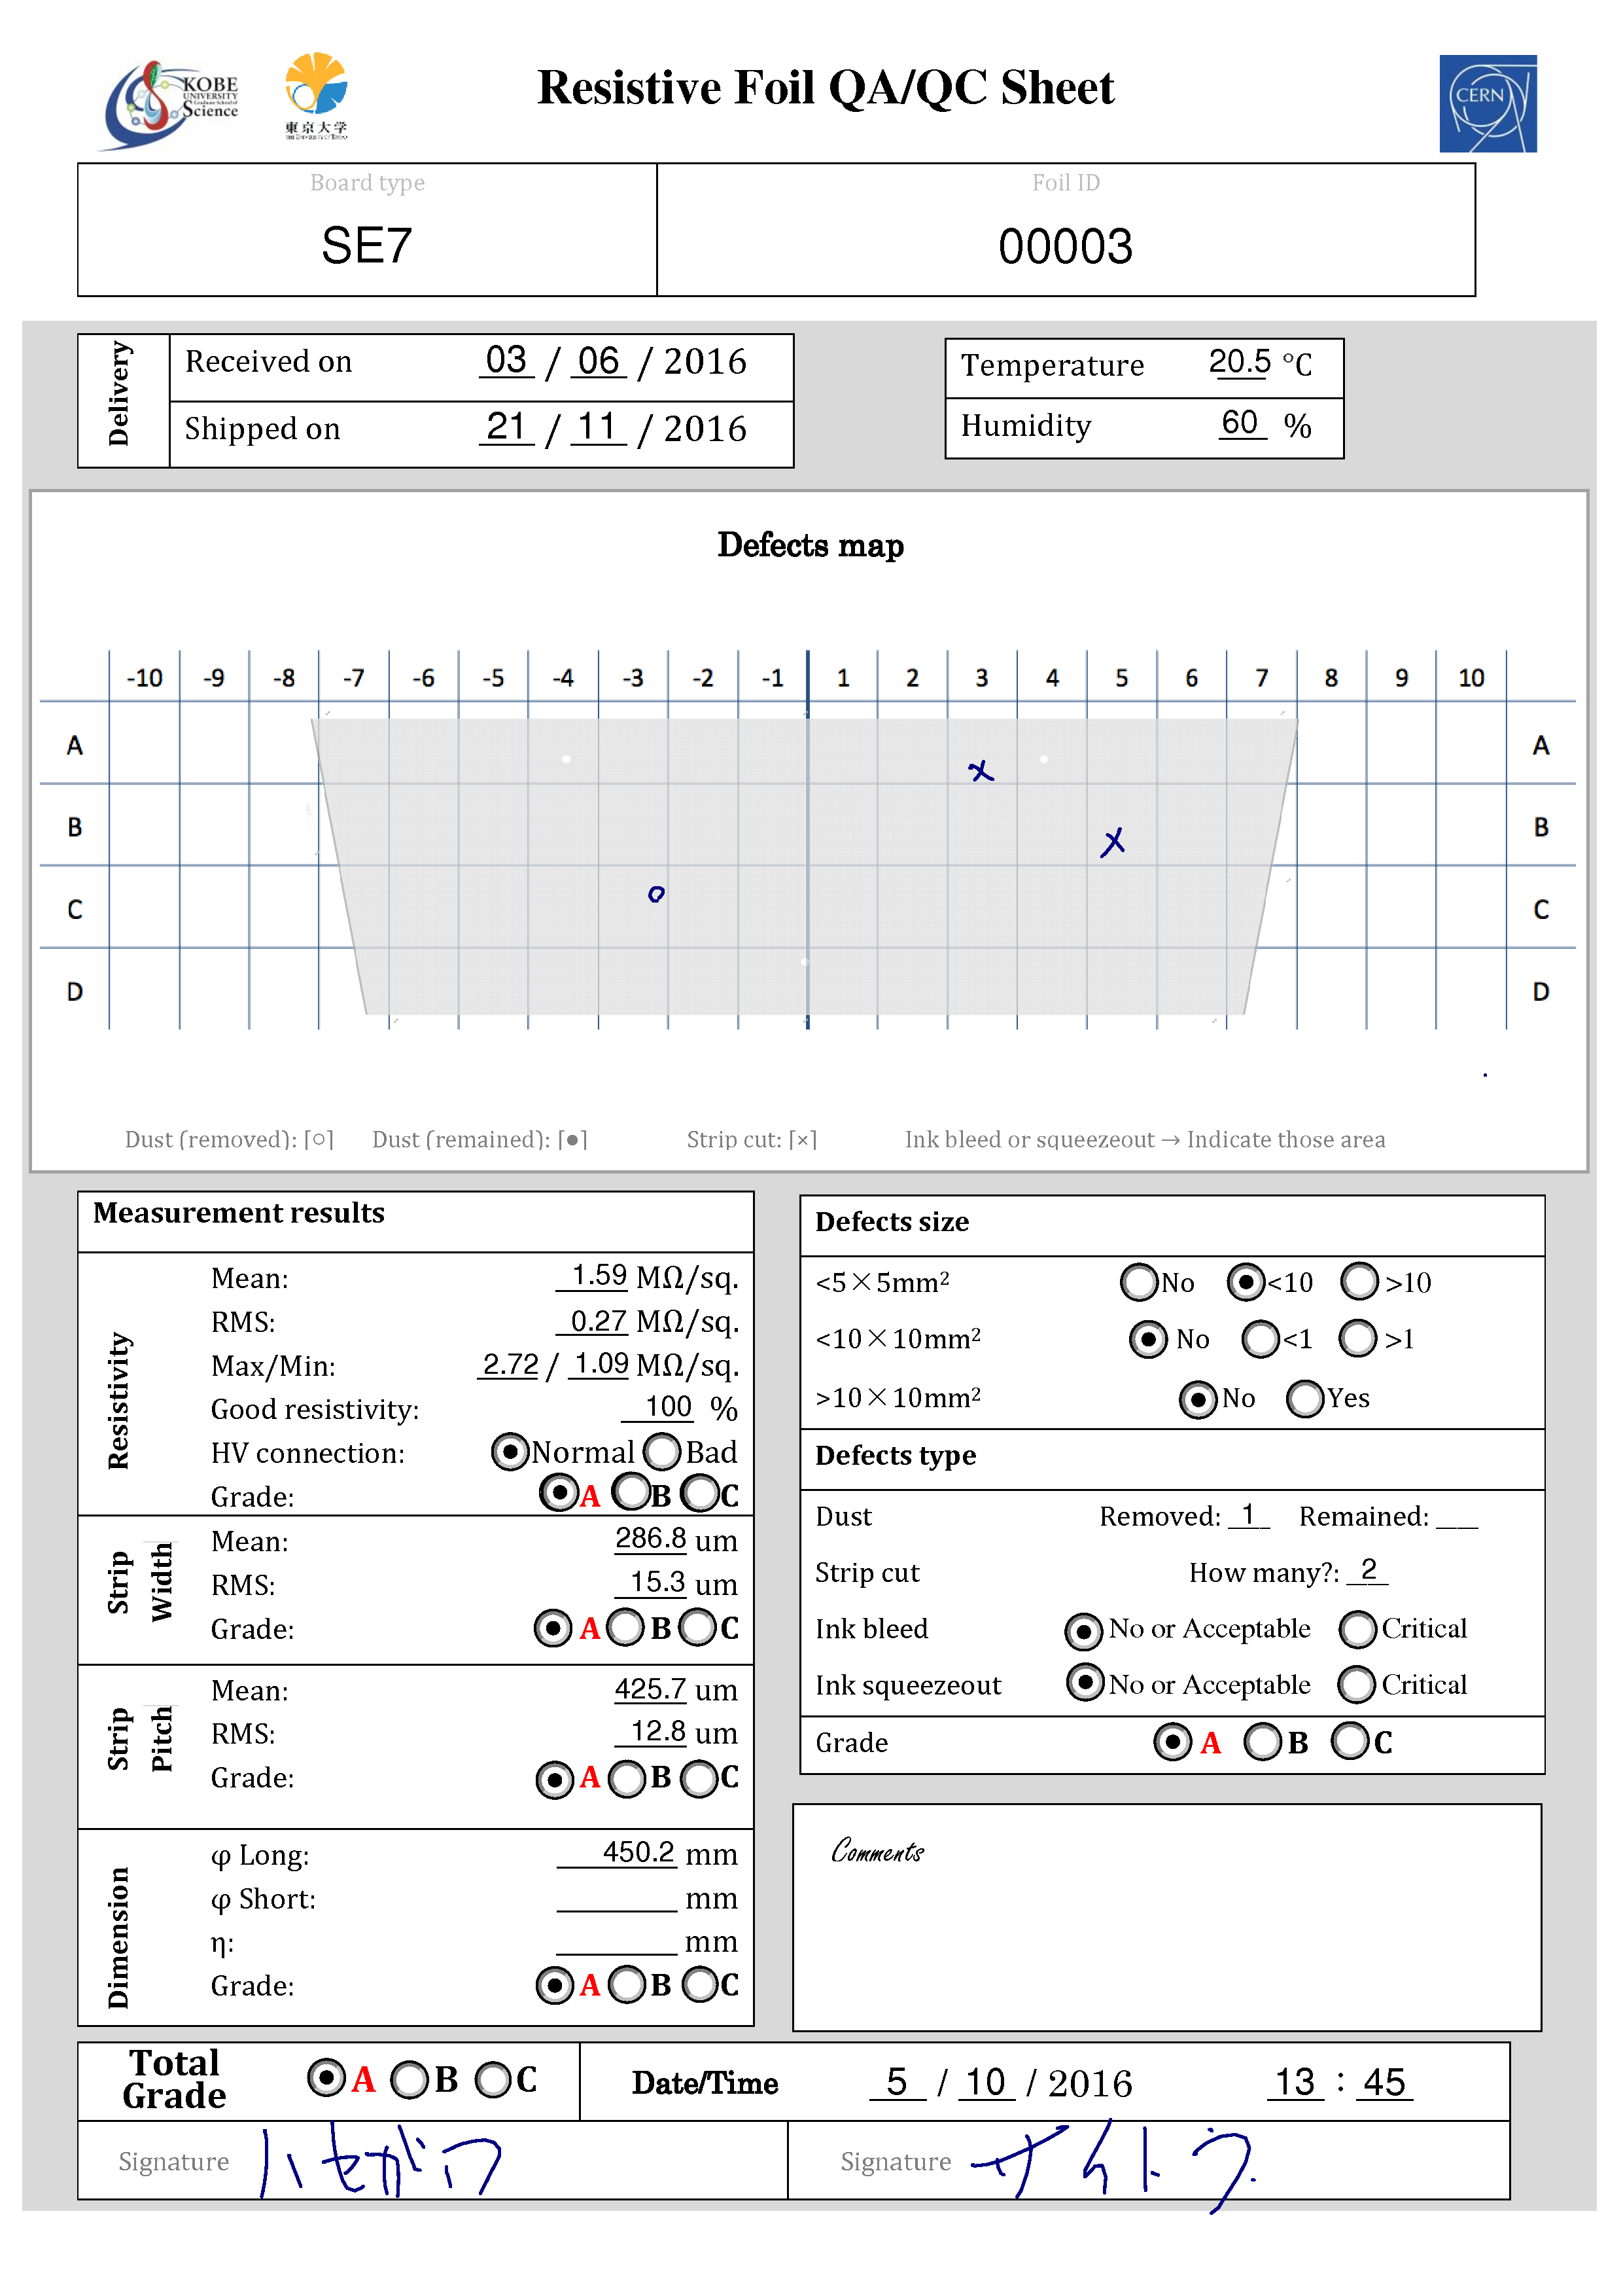Click the Defects map title
This screenshot has height=2296, width=1623.
point(811,546)
